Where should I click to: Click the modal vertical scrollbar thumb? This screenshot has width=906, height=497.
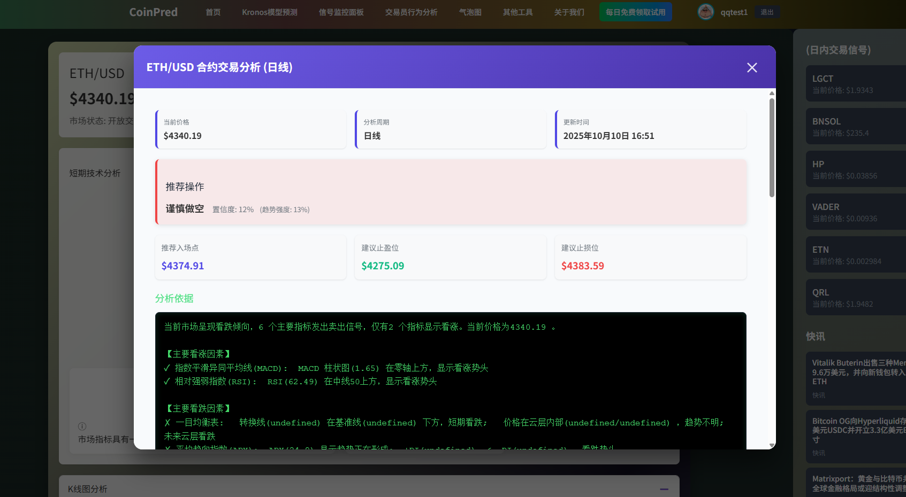(x=772, y=147)
